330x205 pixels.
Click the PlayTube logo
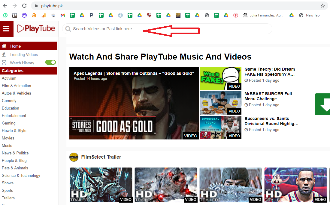point(36,29)
